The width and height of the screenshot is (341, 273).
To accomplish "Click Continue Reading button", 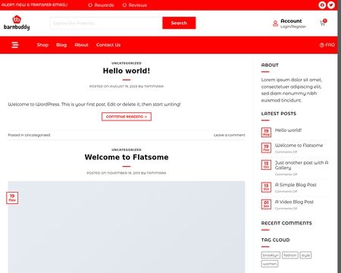I will click(x=127, y=117).
